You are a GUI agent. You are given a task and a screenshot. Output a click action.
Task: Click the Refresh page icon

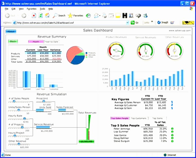click(41, 16)
